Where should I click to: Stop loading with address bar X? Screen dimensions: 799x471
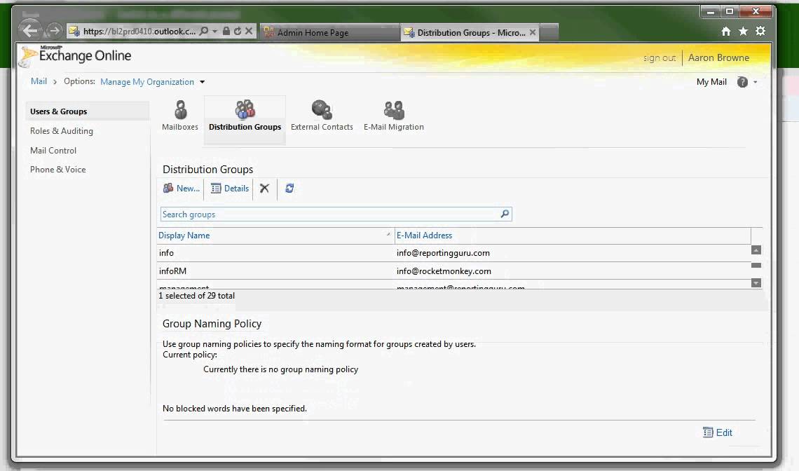pos(249,31)
